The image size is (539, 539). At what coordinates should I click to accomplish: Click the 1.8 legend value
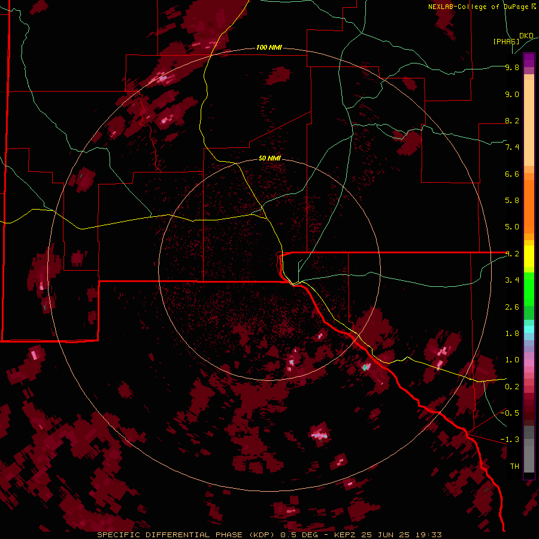click(512, 334)
